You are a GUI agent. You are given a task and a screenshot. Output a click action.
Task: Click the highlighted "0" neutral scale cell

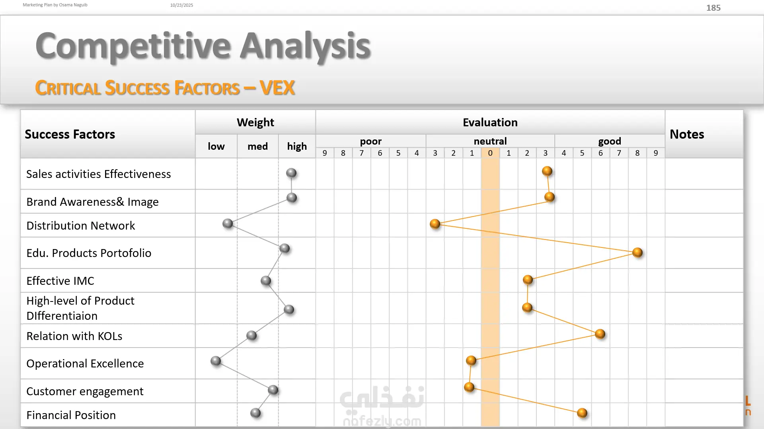coord(490,153)
